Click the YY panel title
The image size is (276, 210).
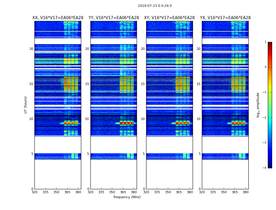point(114,18)
